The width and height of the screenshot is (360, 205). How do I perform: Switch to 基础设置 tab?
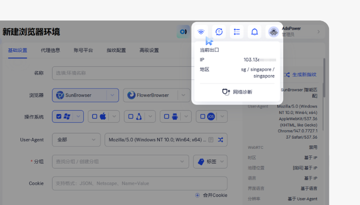coord(17,50)
